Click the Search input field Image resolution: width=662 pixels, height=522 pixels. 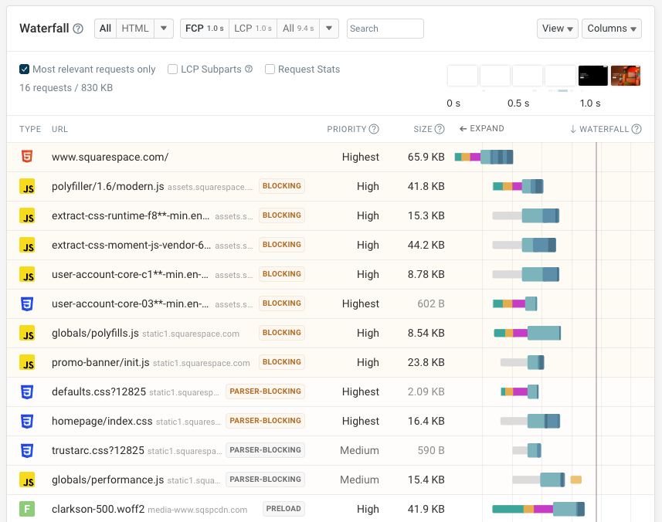tap(385, 29)
